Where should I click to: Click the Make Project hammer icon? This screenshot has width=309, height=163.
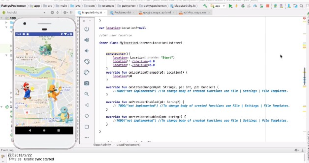click(x=205, y=6)
